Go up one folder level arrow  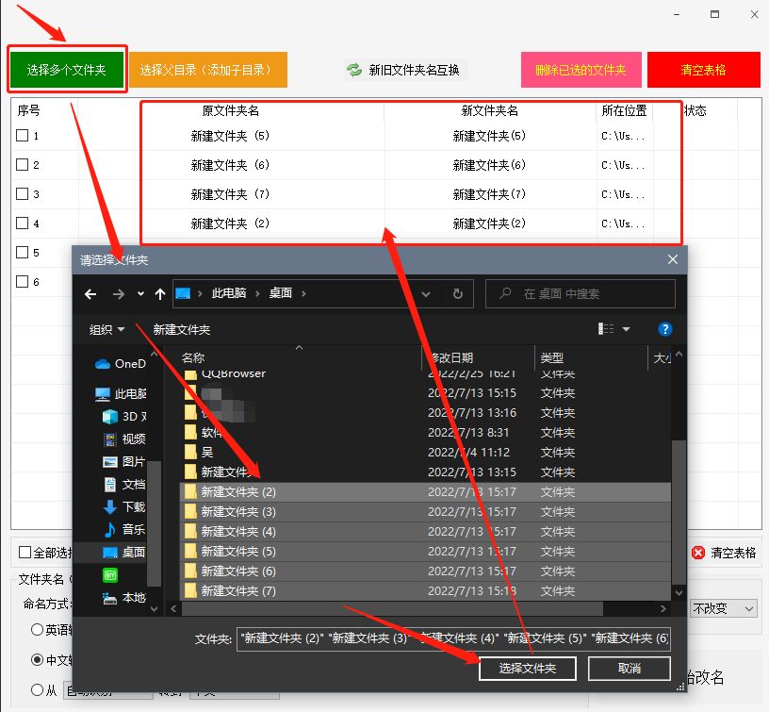[160, 294]
